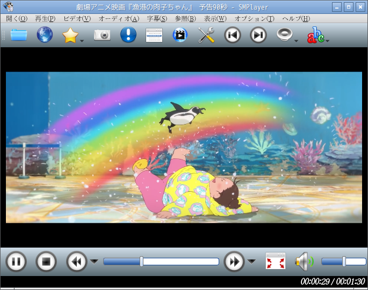The image size is (368, 290).
Task: Open the 開く(O) menu
Action: [17, 19]
